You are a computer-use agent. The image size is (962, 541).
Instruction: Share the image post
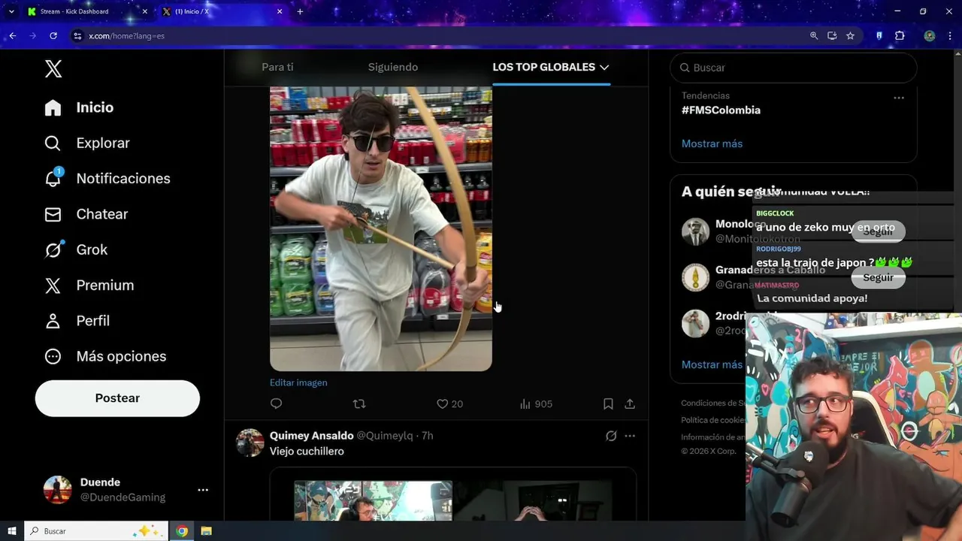click(630, 403)
